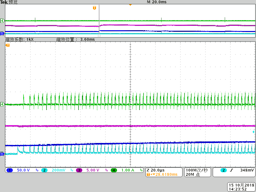Click the 5.00 V channel 3 scale readout
Viewport: 256px width, 192px height.
click(x=93, y=170)
